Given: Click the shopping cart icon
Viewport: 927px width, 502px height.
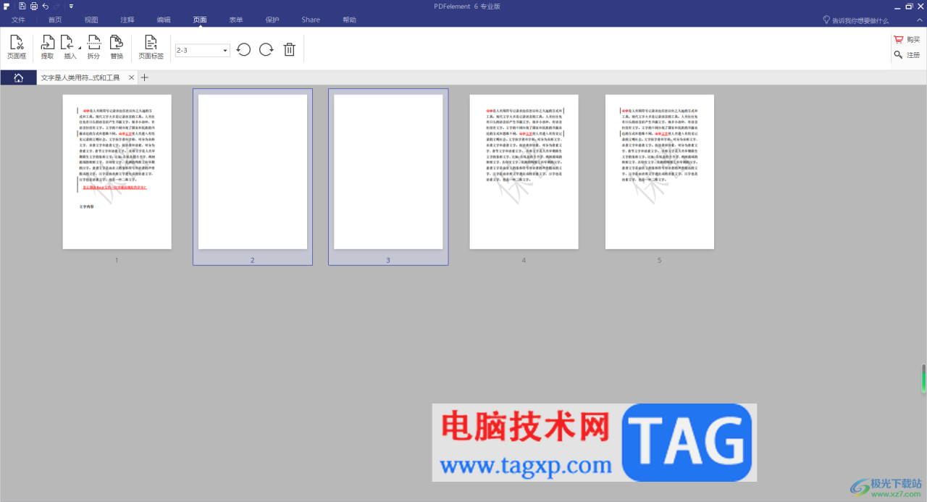Looking at the screenshot, I should (x=898, y=40).
